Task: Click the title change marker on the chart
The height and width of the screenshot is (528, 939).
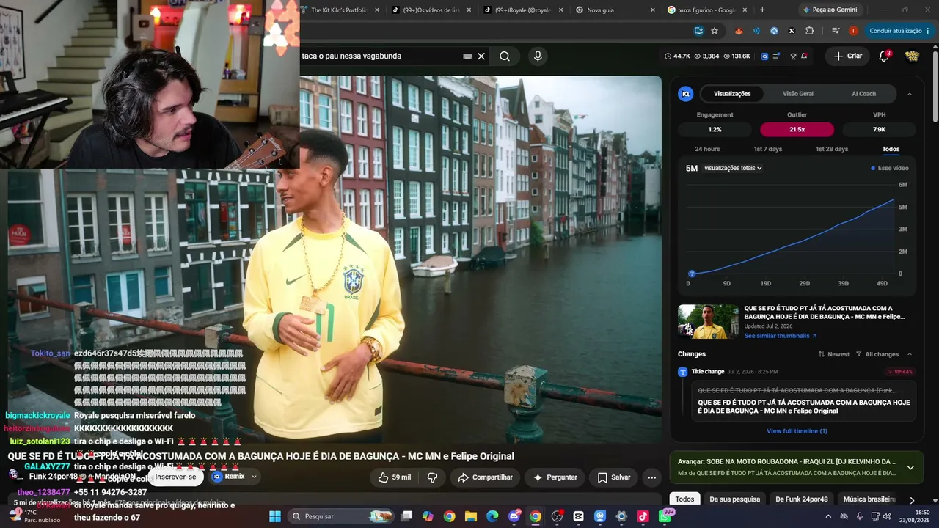Action: click(691, 274)
